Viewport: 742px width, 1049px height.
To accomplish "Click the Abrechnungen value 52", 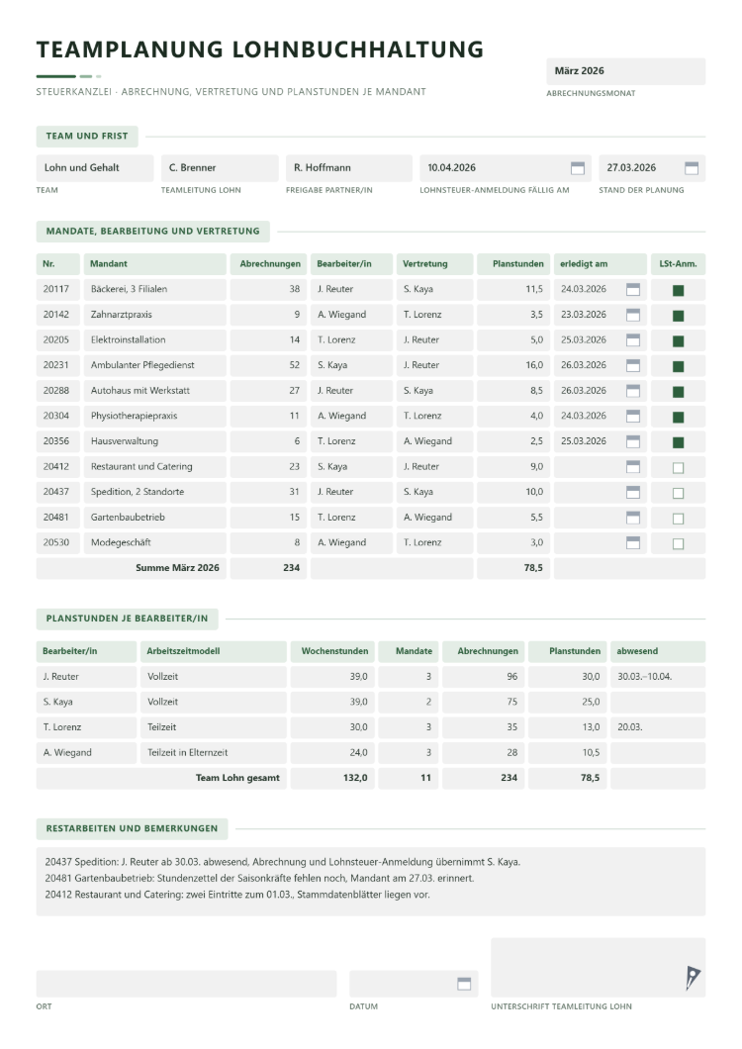I will click(268, 365).
